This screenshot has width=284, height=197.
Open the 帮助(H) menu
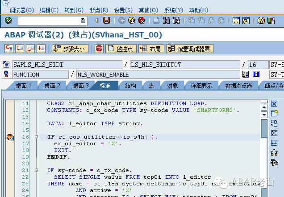tap(199, 10)
